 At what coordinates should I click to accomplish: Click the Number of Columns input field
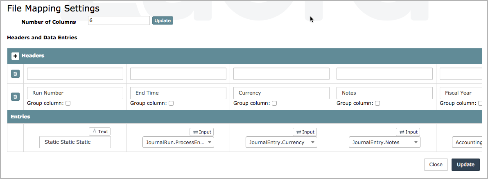(119, 20)
